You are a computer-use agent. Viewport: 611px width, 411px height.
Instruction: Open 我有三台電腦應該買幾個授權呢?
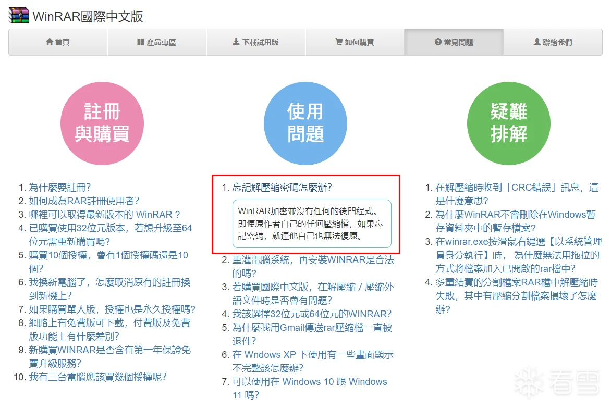click(98, 377)
